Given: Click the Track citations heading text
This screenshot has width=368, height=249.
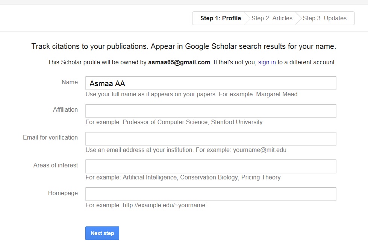Looking at the screenshot, I should coord(183,47).
